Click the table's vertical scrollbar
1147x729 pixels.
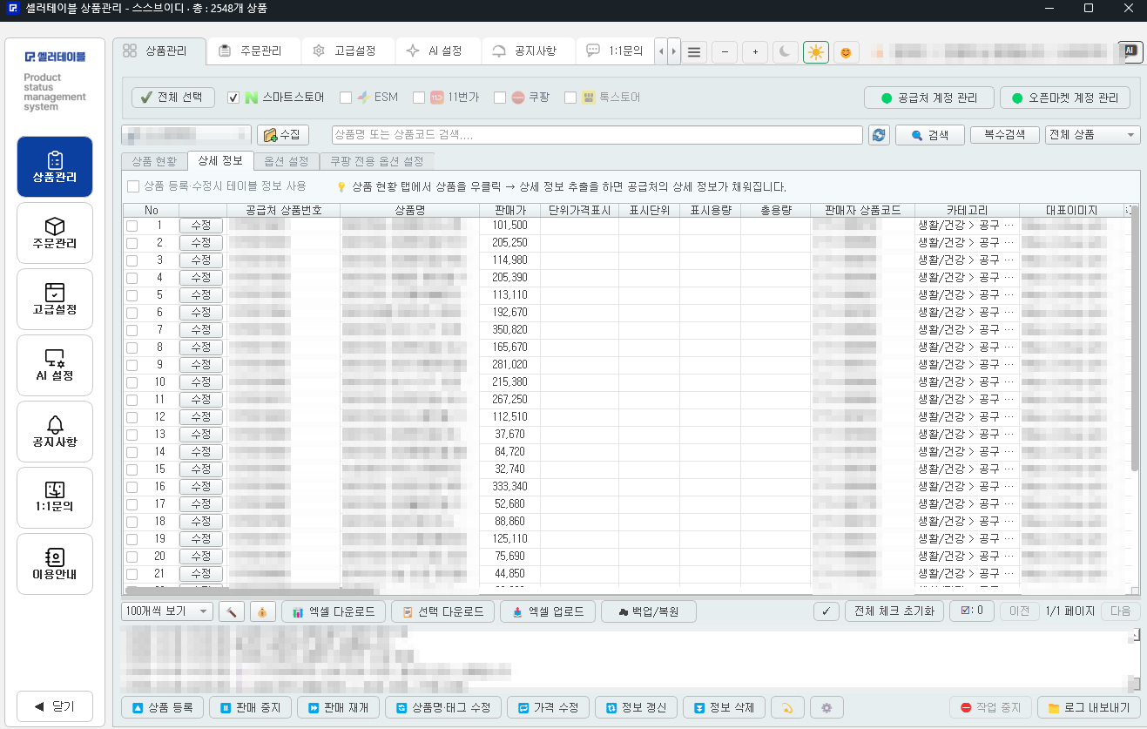(1135, 340)
